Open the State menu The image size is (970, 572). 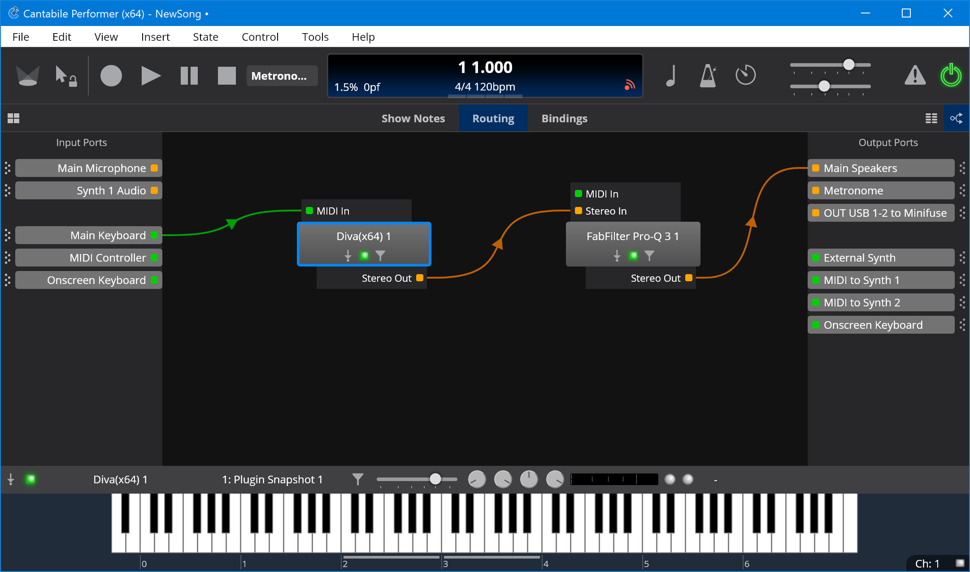click(x=205, y=37)
